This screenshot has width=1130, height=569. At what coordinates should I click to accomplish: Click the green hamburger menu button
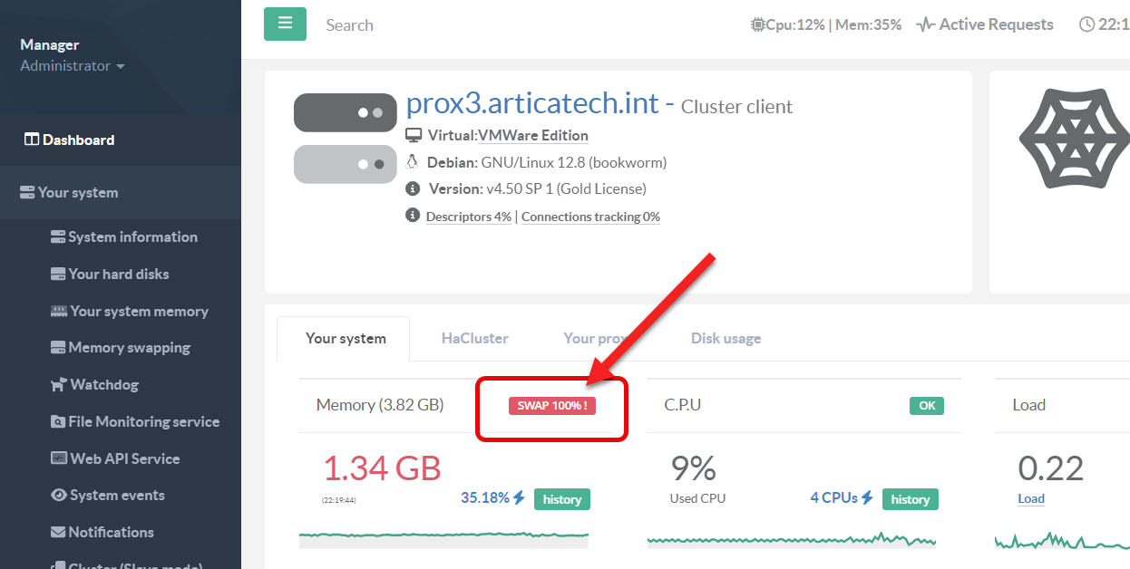(x=285, y=24)
